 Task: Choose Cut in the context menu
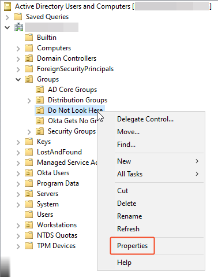[151, 191]
